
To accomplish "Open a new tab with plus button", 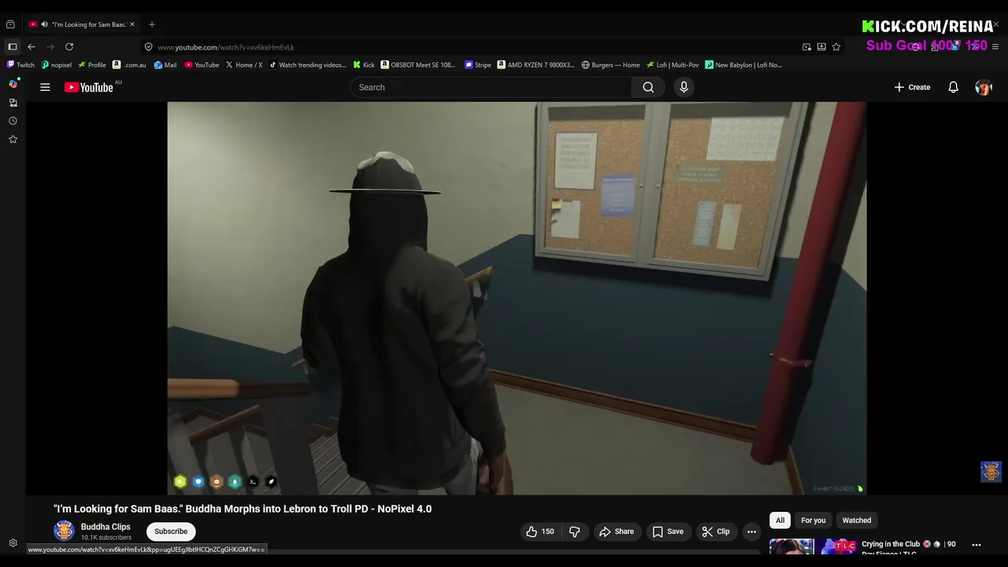I will click(152, 24).
